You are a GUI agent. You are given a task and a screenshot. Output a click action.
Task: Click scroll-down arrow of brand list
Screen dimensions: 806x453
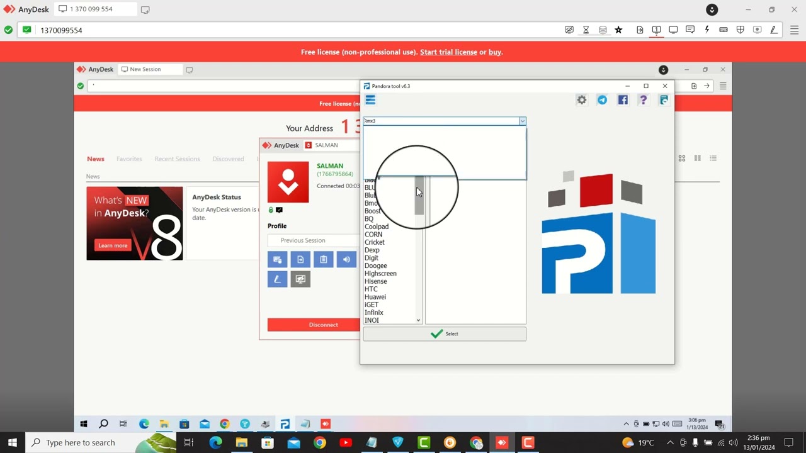(x=418, y=320)
